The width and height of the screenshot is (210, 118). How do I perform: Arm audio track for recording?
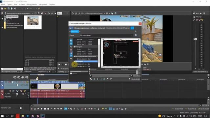coord(10,91)
